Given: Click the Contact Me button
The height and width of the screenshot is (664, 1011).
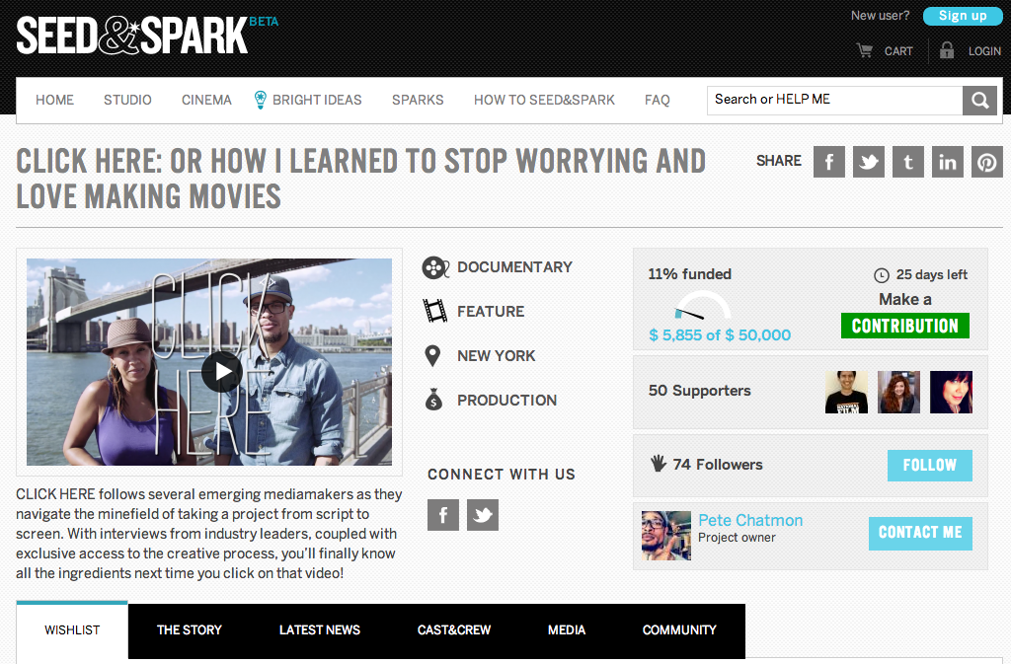Looking at the screenshot, I should [920, 533].
